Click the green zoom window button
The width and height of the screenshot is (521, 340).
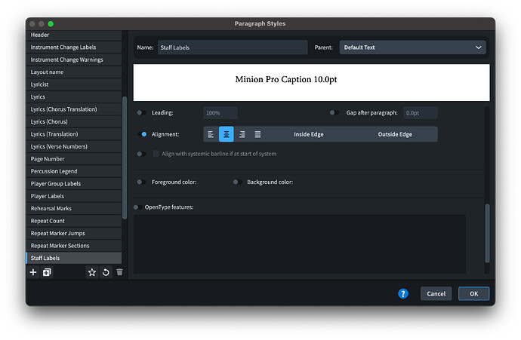51,24
